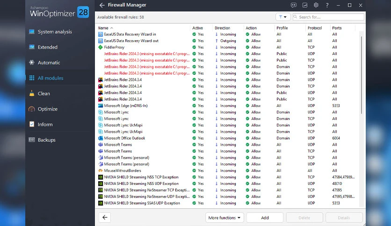This screenshot has height=226, width=391.
Task: Click the search magnifier icon
Action: [296, 17]
